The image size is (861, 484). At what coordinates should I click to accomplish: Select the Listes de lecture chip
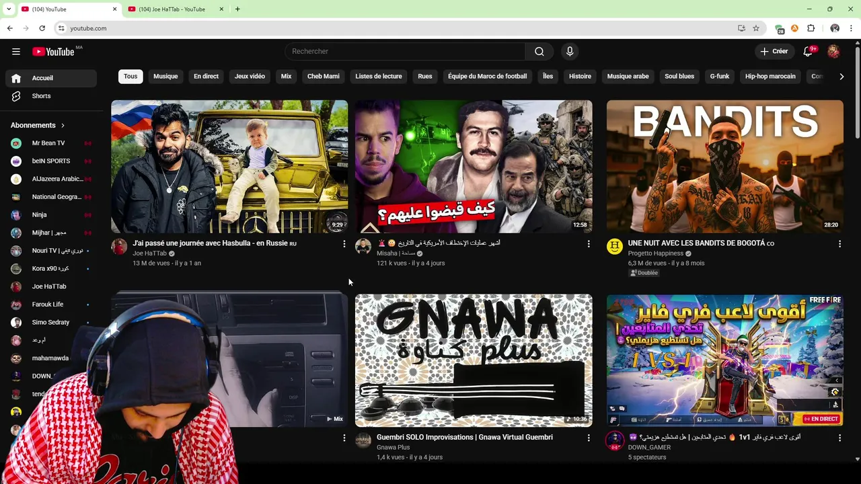pyautogui.click(x=379, y=77)
